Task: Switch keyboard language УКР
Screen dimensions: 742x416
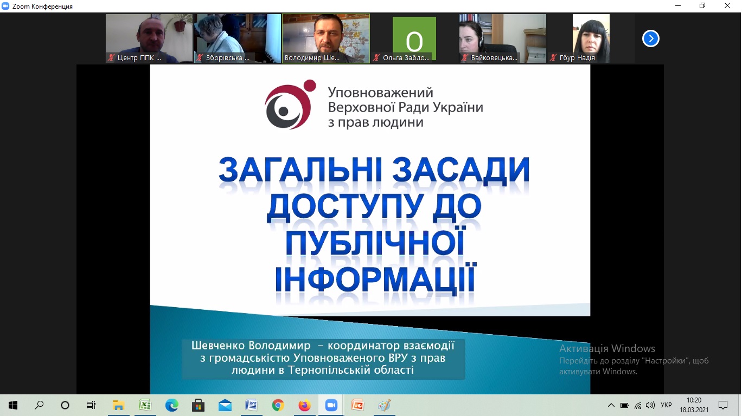Action: [667, 405]
